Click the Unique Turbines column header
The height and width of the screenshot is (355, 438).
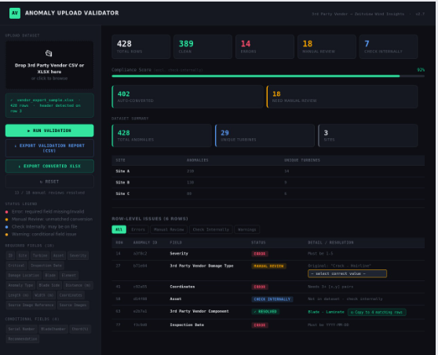coord(302,160)
